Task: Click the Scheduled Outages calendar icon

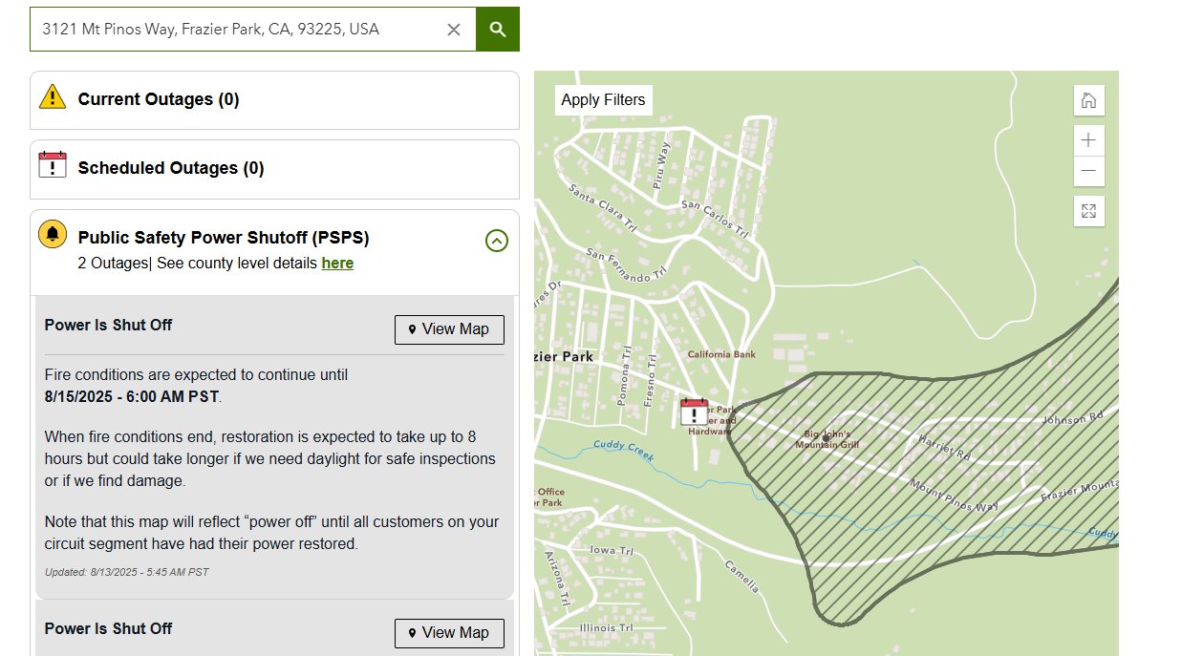Action: pyautogui.click(x=53, y=165)
